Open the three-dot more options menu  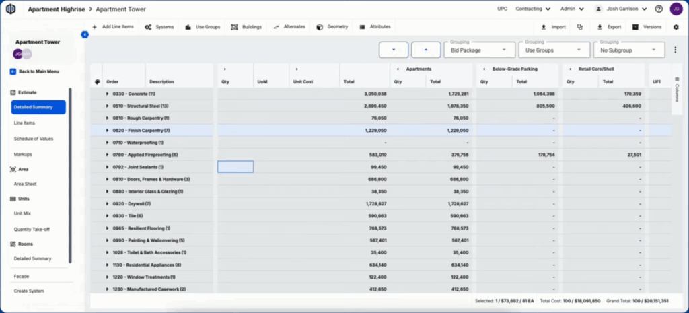[676, 50]
